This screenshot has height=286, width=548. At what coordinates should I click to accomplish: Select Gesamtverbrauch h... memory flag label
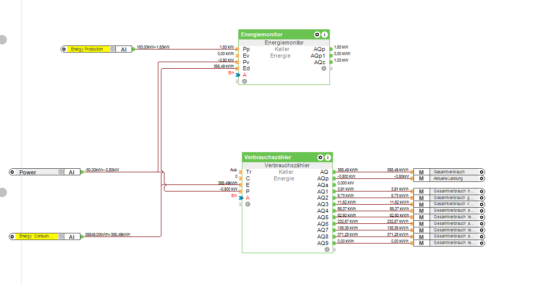[454, 192]
